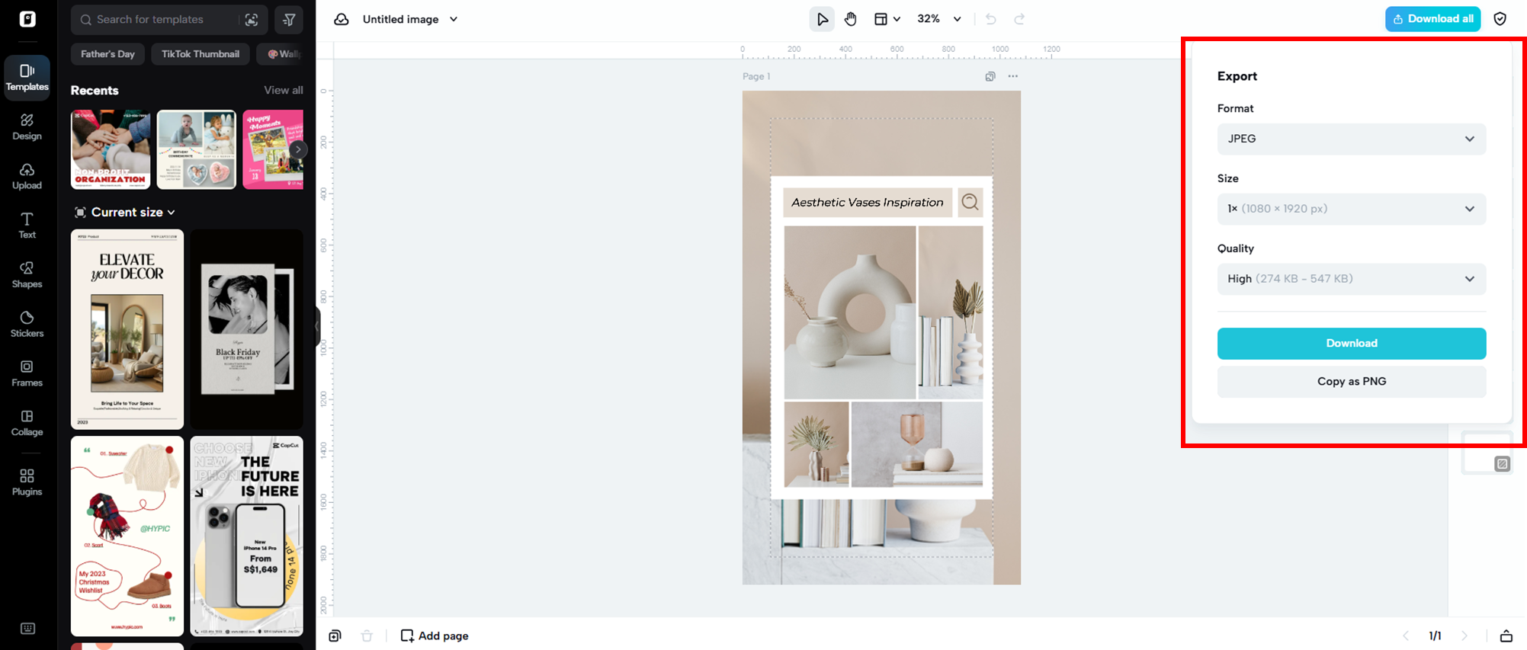1527x650 pixels.
Task: Open the Shapes panel in sidebar
Action: (27, 274)
